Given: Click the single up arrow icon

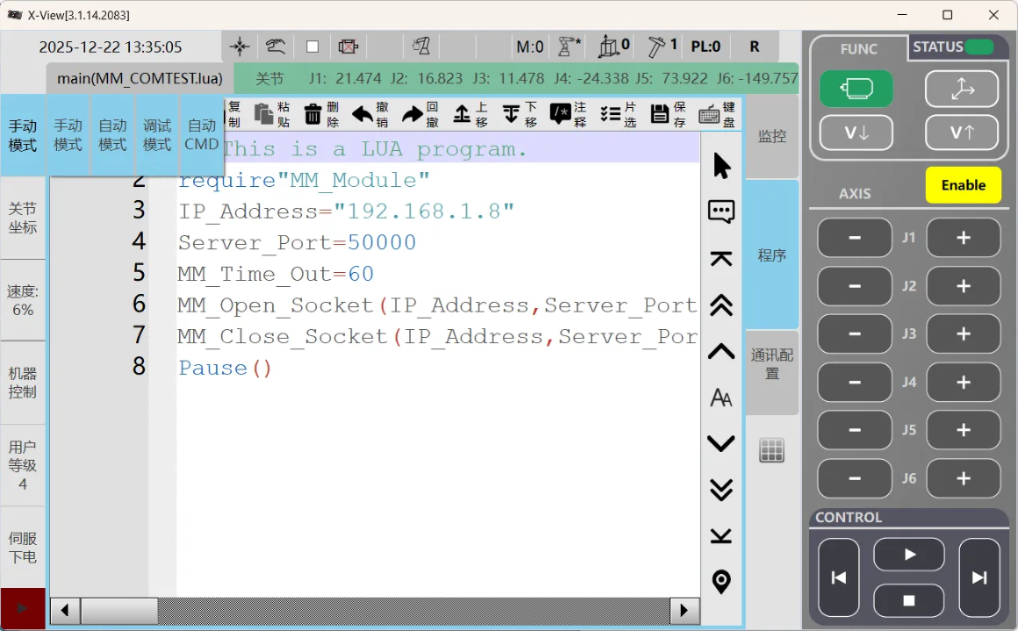Looking at the screenshot, I should (x=721, y=351).
